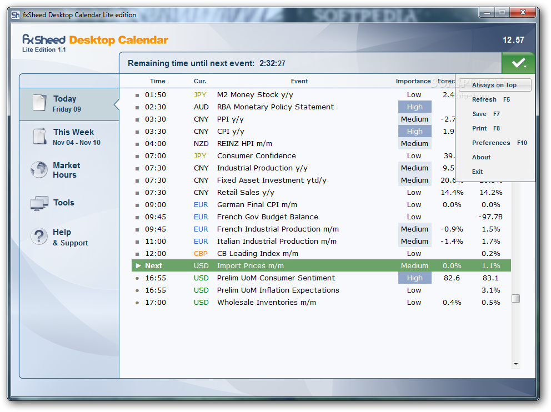Open the Tools section

point(69,203)
